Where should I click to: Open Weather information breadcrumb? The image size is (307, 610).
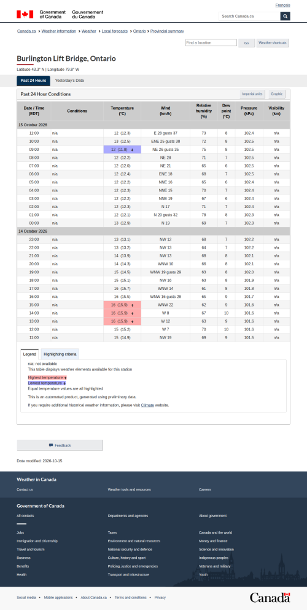click(x=58, y=31)
